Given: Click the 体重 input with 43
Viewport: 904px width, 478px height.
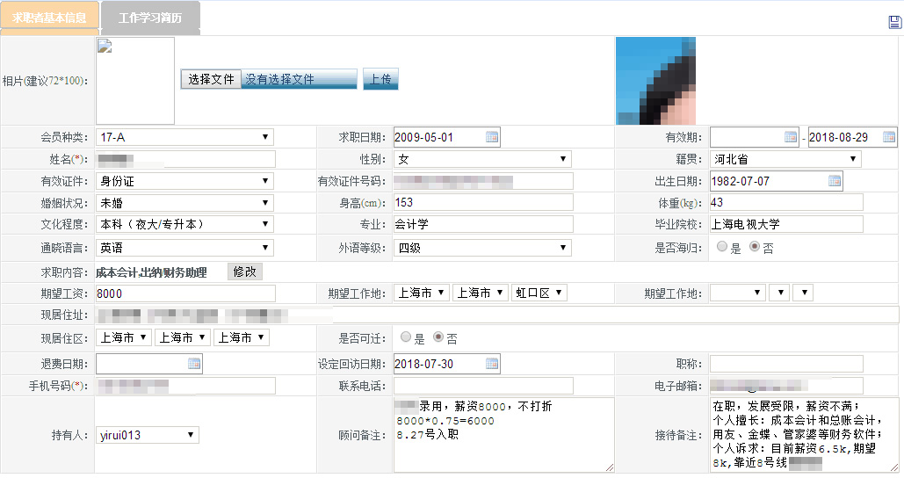Looking at the screenshot, I should pos(786,202).
